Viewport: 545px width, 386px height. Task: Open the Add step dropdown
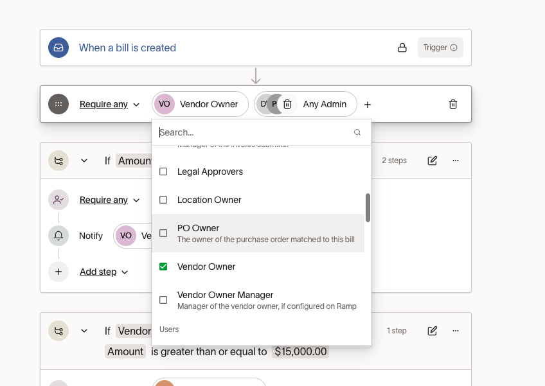pos(103,272)
